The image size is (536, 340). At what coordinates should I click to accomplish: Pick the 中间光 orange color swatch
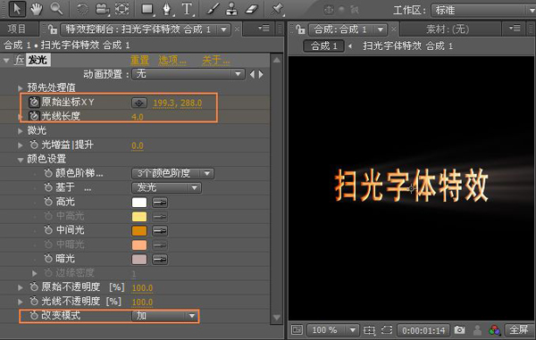click(x=139, y=231)
